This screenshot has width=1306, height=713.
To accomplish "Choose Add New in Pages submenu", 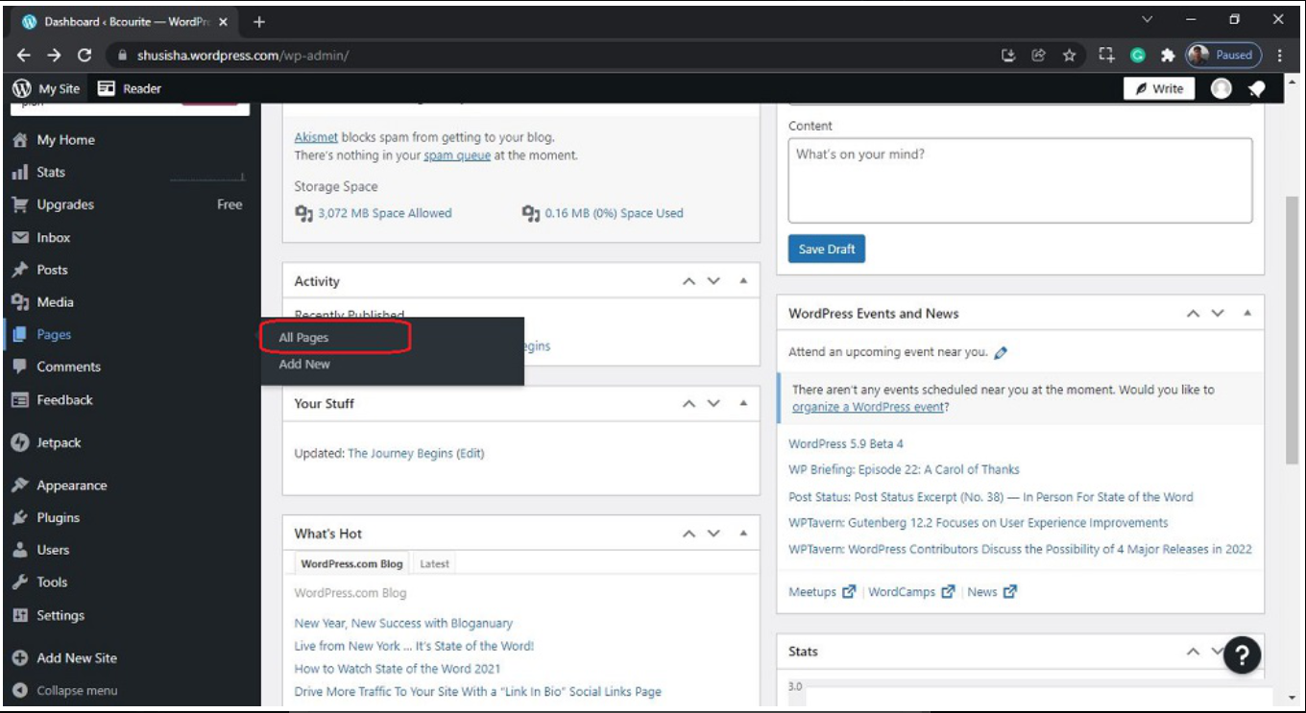I will tap(304, 365).
